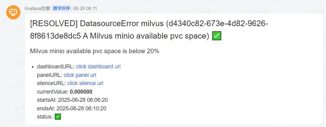Click the Grafana告警 sender name
This screenshot has width=326, height=127.
coord(37,9)
